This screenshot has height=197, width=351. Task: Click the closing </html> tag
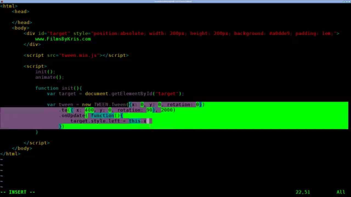point(10,154)
